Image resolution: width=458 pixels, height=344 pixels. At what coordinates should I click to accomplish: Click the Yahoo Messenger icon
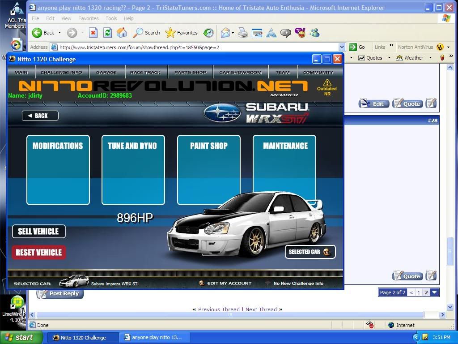[x=300, y=33]
